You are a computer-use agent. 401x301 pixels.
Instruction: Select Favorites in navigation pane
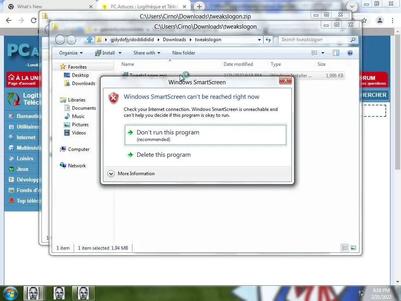click(x=77, y=67)
